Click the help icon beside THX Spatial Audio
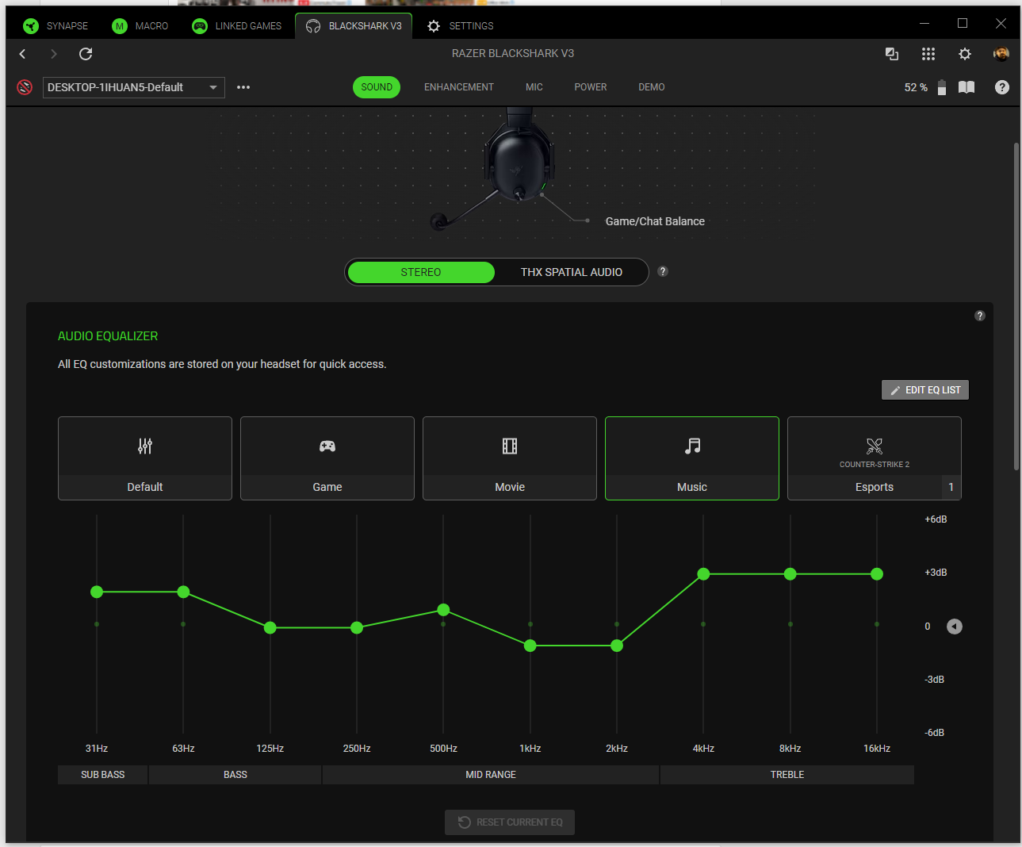This screenshot has width=1022, height=847. [x=663, y=271]
